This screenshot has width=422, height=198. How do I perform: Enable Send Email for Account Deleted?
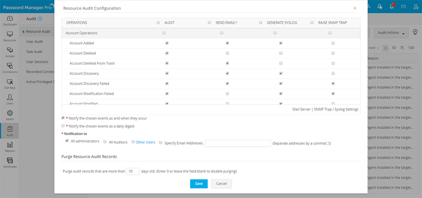(227, 53)
